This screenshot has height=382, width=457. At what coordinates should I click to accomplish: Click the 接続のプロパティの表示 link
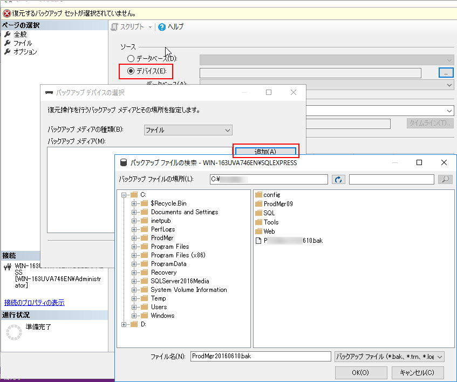pyautogui.click(x=34, y=303)
